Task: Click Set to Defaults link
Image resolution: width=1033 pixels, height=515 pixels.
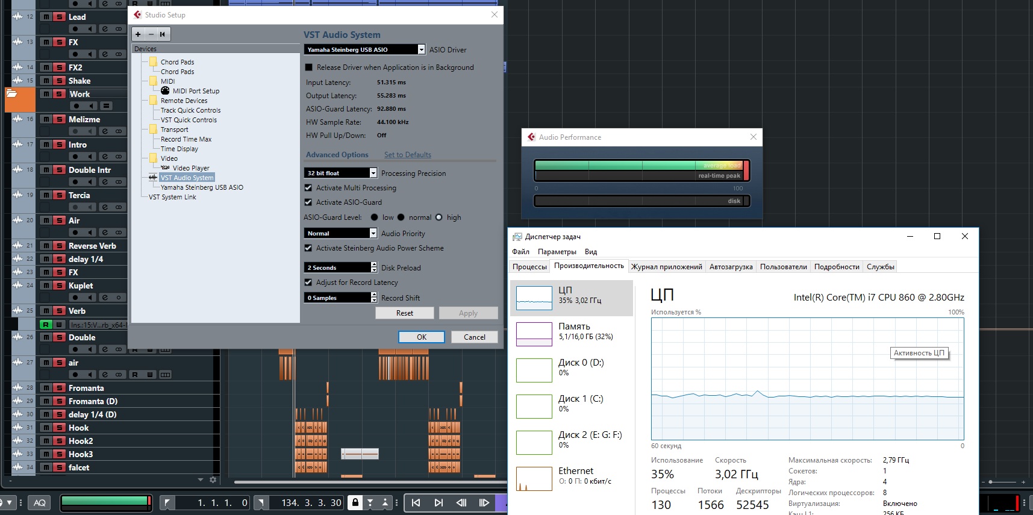Action: point(408,155)
